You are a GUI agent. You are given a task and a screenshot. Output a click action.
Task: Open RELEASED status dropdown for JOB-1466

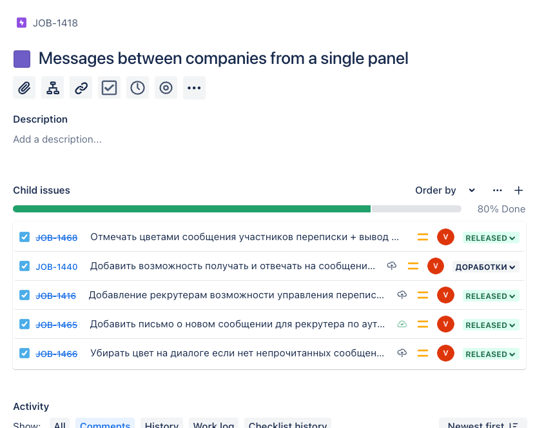coord(491,354)
